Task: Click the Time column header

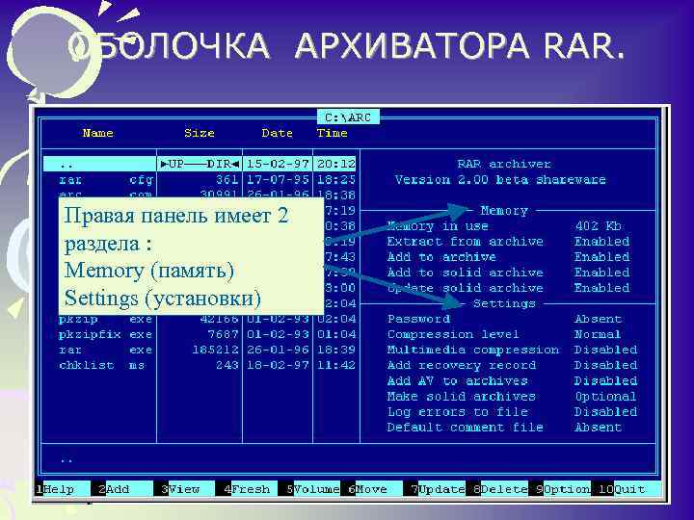Action: coord(332,133)
